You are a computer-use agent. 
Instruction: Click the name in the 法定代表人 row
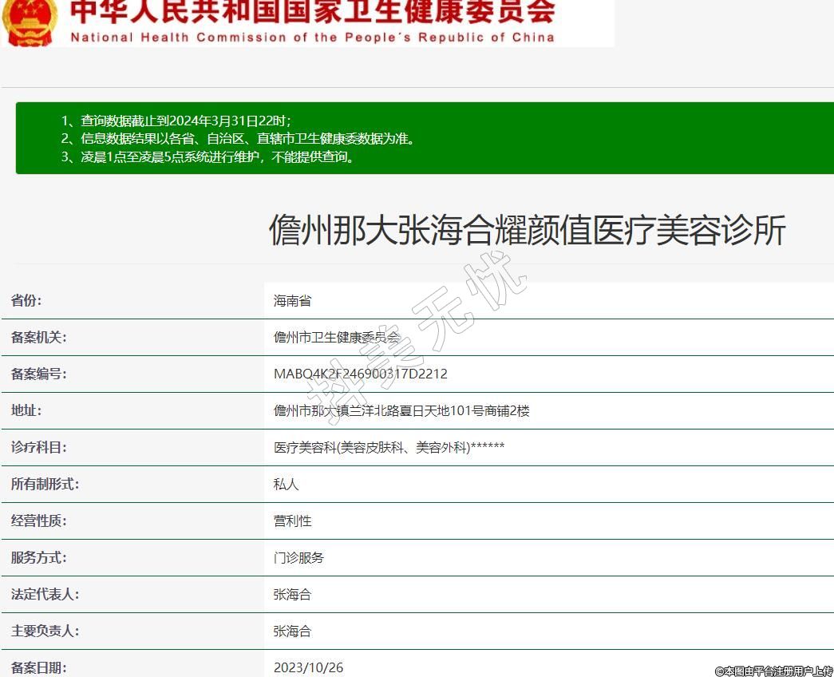click(x=292, y=595)
